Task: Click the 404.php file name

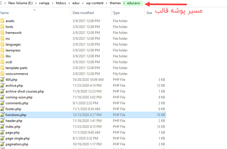Action: tap(11, 80)
